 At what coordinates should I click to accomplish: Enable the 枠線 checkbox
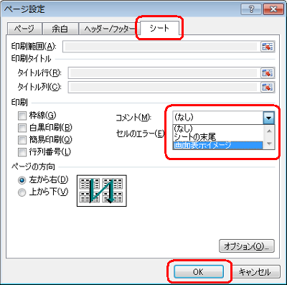point(22,116)
